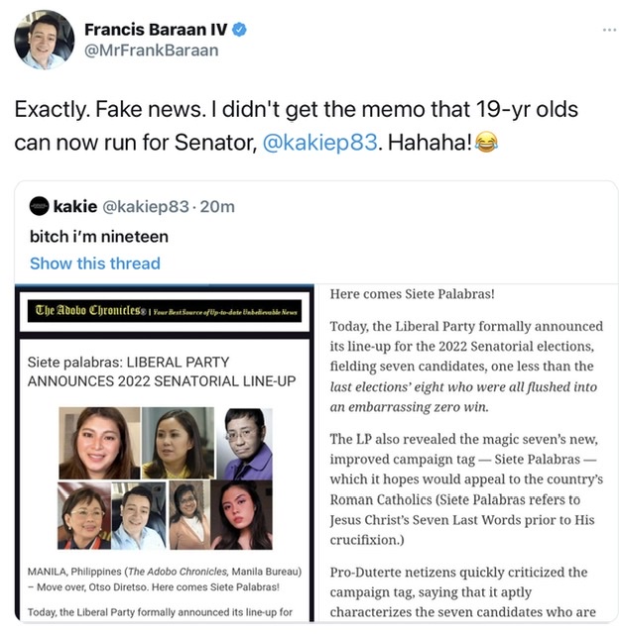Image resolution: width=619 pixels, height=634 pixels.
Task: Click the purple-tinted top-right candidate photo
Action: tap(246, 442)
